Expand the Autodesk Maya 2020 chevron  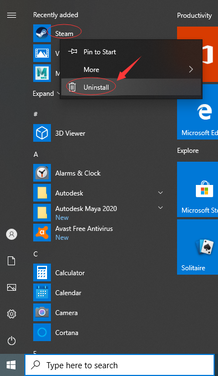160,208
